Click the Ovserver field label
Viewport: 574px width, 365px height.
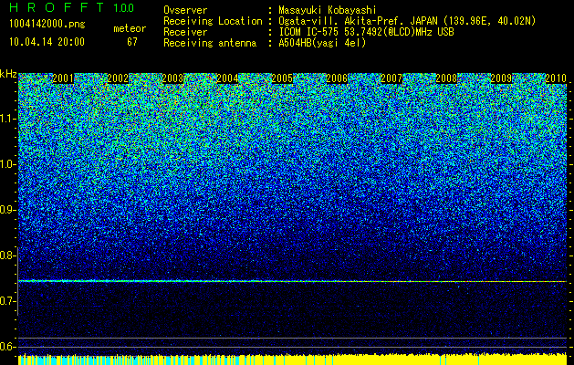[185, 10]
